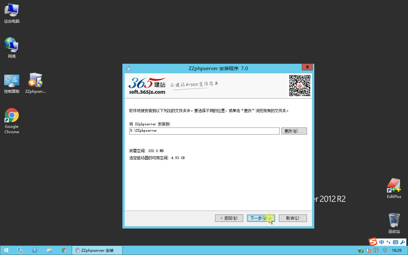This screenshot has height=255, width=408.
Task: Toggle punctuation mode on Sogou IME bar
Action: pyautogui.click(x=388, y=242)
